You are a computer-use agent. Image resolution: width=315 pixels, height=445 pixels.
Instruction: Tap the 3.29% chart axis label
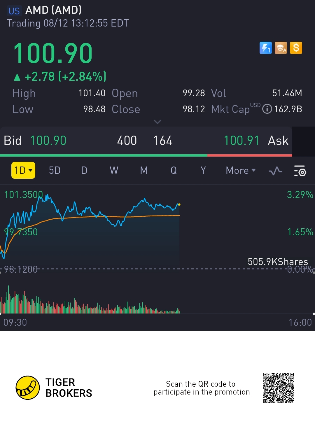coord(300,195)
